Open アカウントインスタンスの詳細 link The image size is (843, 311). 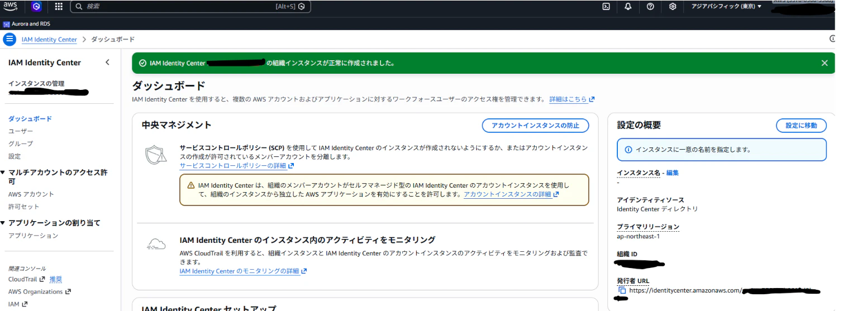point(512,194)
